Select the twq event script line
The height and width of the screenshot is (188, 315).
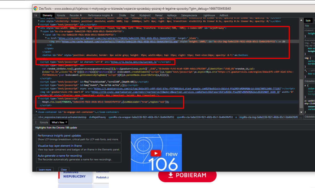(89, 85)
